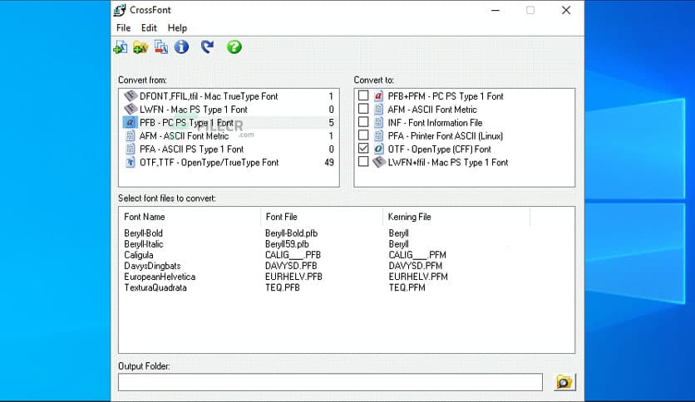Select the AFM ASCII Font Metric source icon
This screenshot has width=695, height=402.
131,136
